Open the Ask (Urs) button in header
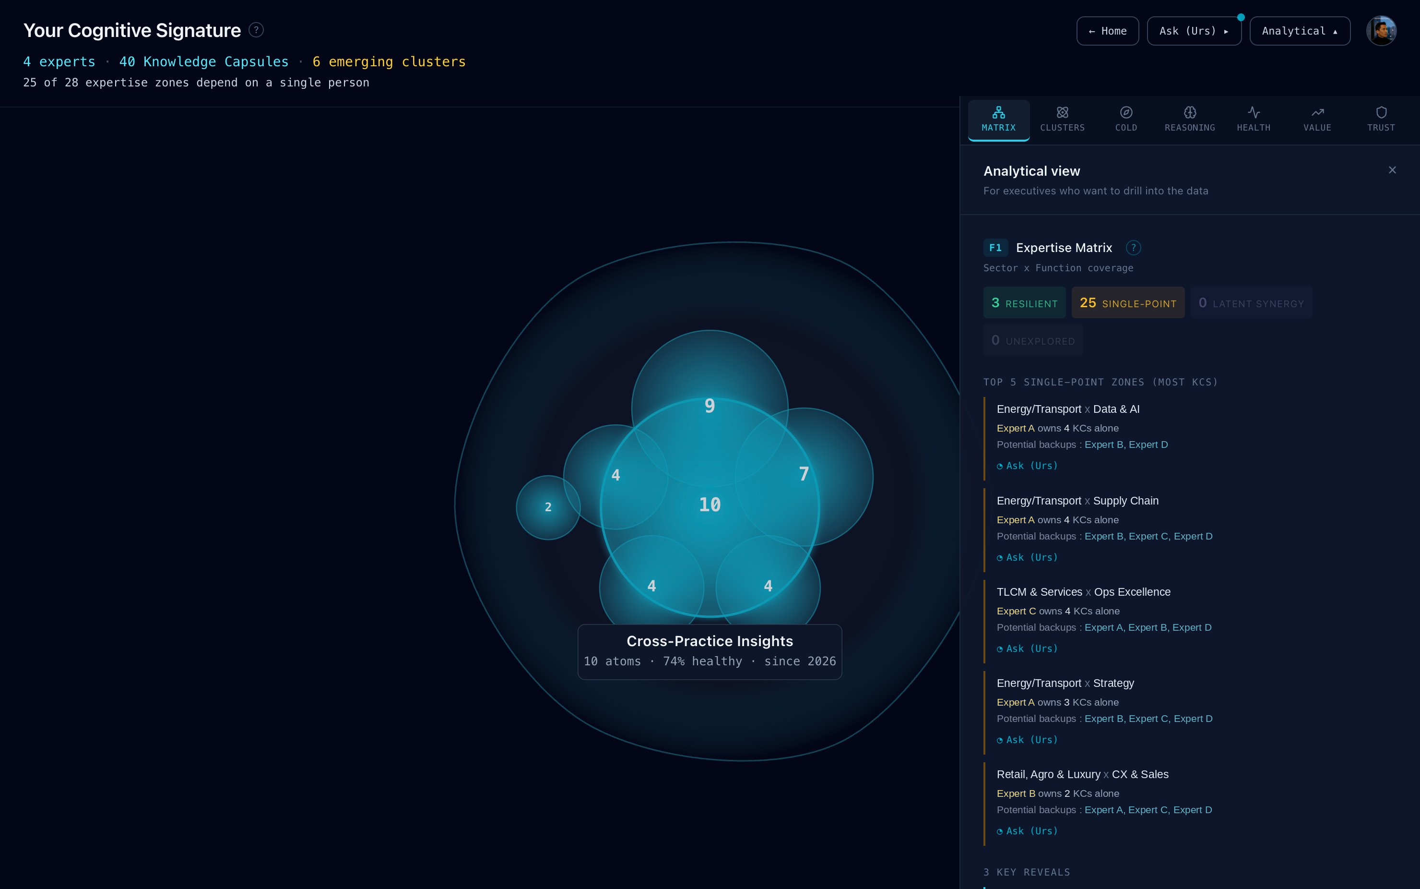 tap(1194, 31)
